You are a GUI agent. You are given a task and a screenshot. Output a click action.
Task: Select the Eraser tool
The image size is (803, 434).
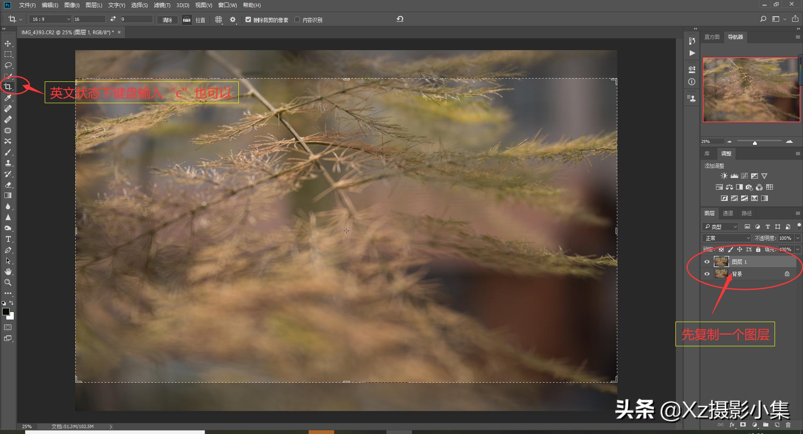(x=8, y=185)
